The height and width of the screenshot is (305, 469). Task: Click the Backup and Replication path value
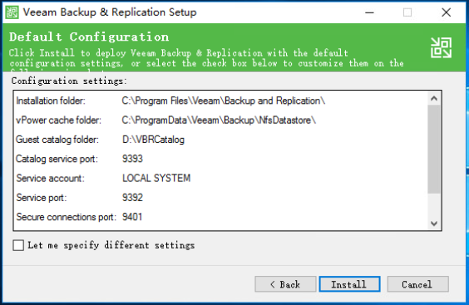(x=223, y=101)
